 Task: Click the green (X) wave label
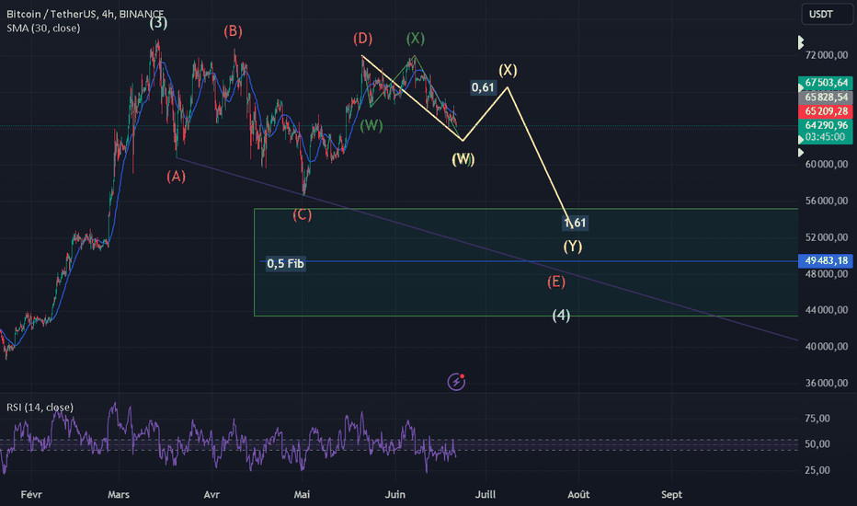coord(416,39)
